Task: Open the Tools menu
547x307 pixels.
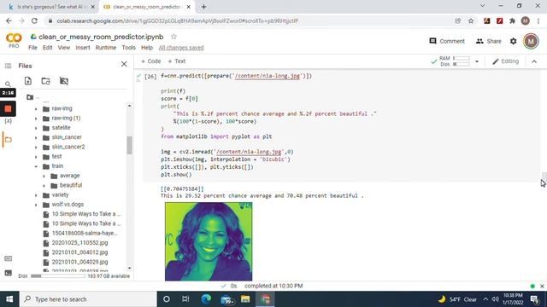Action: (x=128, y=48)
